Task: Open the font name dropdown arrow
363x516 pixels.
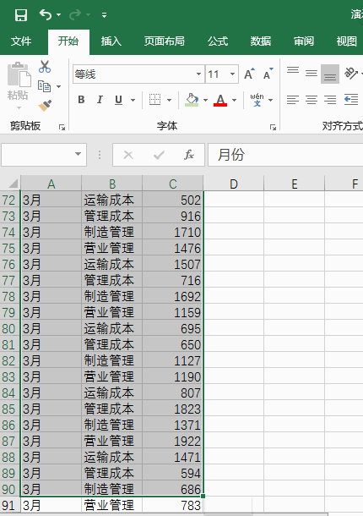Action: [x=198, y=74]
